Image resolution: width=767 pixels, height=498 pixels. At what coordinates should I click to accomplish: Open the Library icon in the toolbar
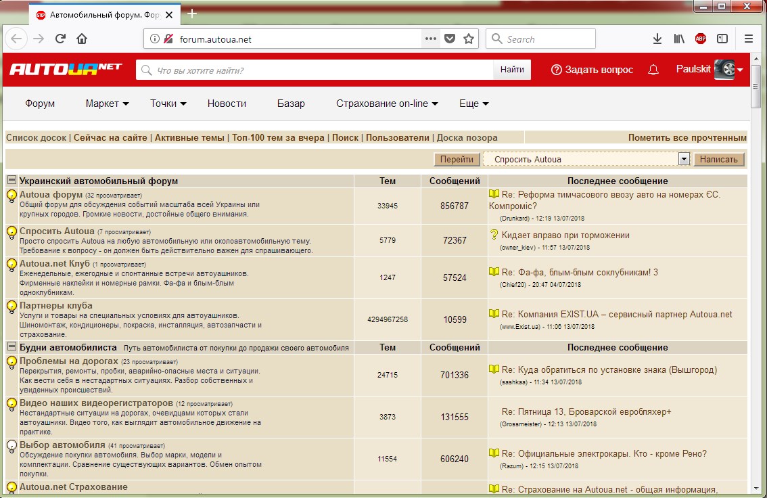(x=679, y=39)
